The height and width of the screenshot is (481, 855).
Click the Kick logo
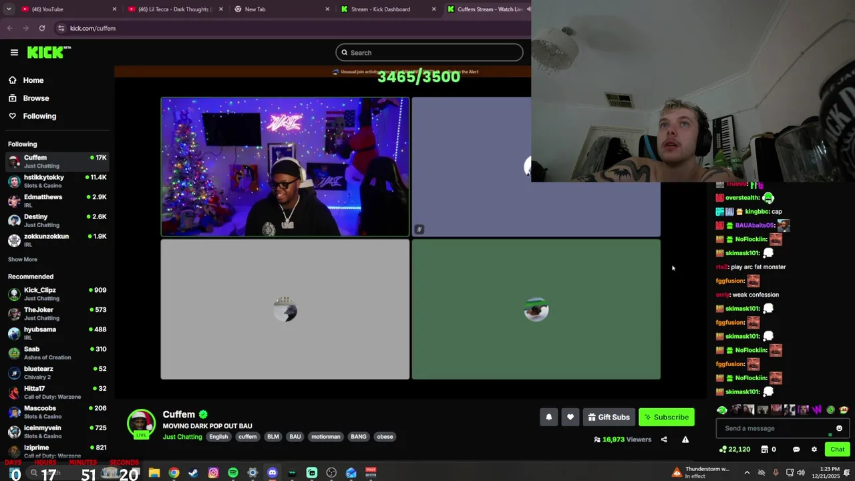pos(49,52)
